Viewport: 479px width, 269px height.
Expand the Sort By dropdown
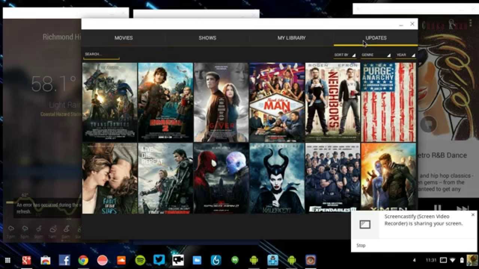345,55
